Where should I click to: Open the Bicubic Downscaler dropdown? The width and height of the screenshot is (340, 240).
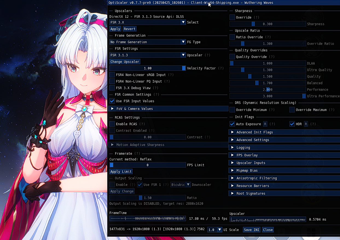(181, 185)
